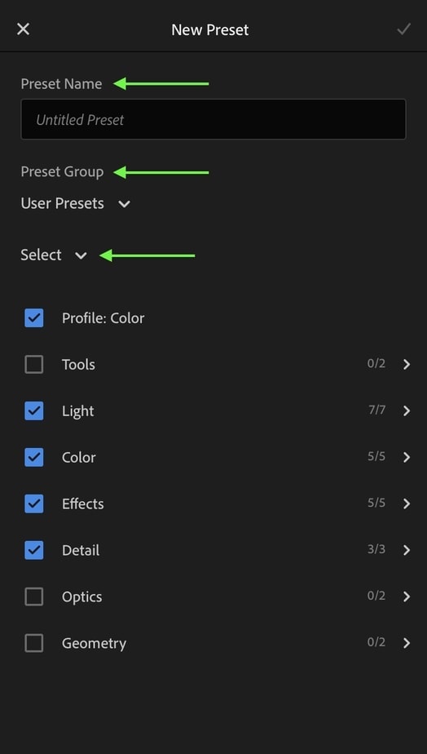
Task: Enable the Tools checkbox
Action: 34,365
